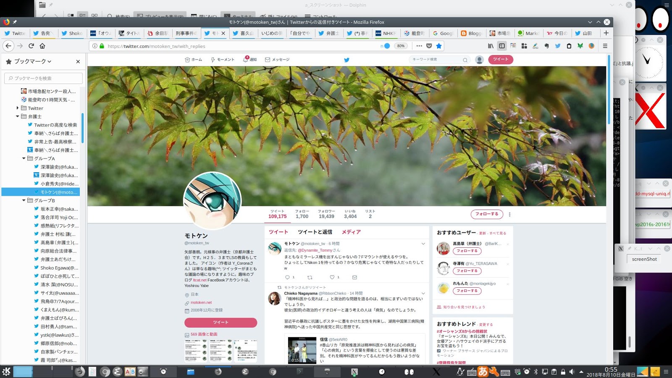
Task: Click the pink ツイート button under profile
Action: [x=220, y=322]
